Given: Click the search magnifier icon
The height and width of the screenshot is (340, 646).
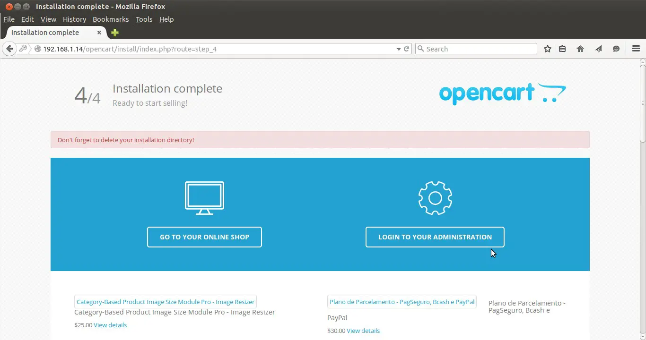Looking at the screenshot, I should point(420,49).
